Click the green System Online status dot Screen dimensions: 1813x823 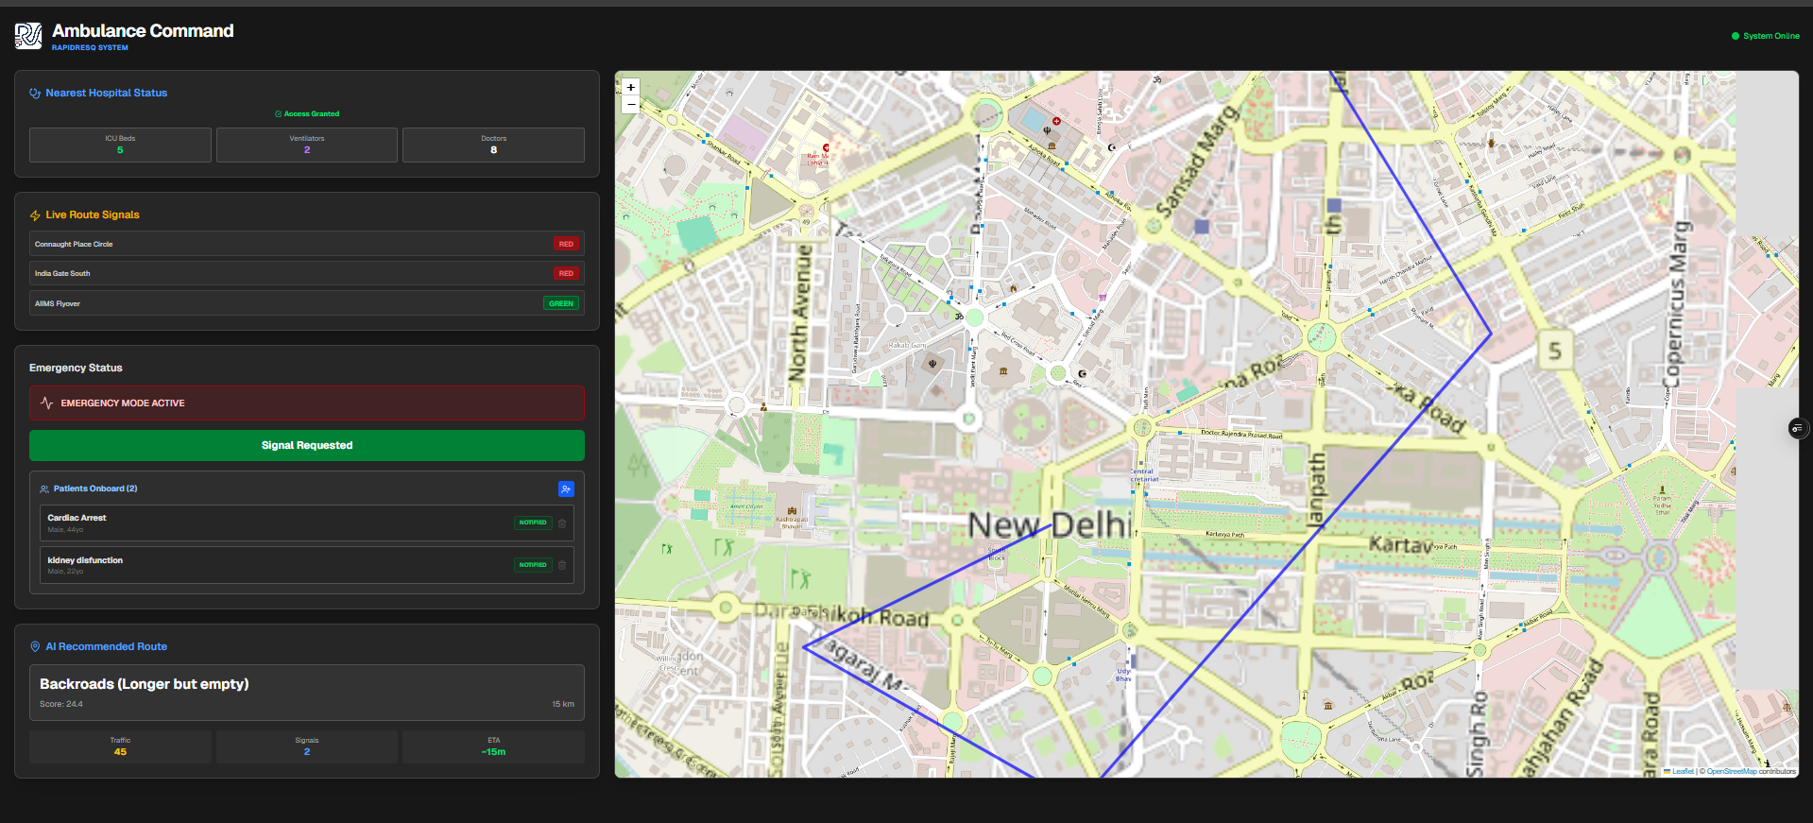pos(1736,36)
